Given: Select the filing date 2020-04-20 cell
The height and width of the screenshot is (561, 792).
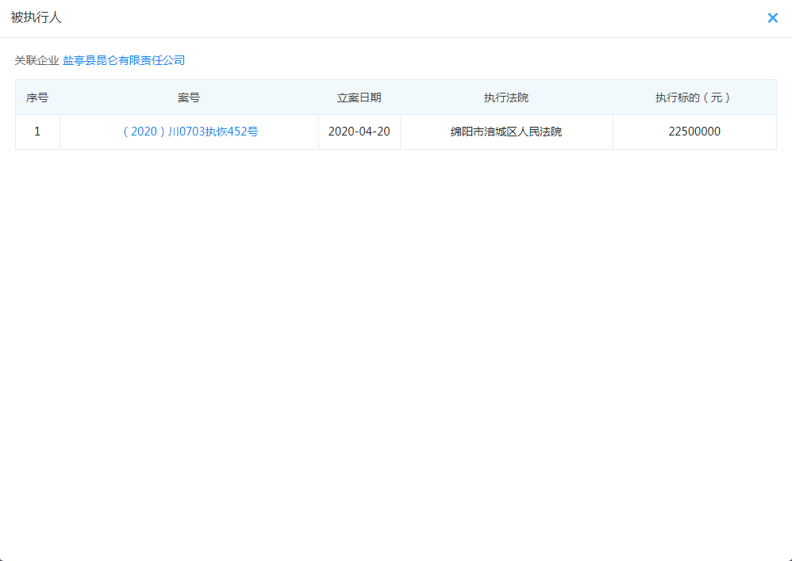Looking at the screenshot, I should [359, 132].
